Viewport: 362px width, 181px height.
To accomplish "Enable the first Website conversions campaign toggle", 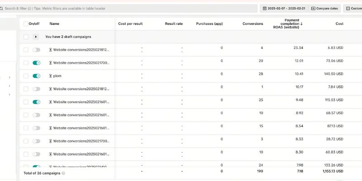I will (37, 50).
